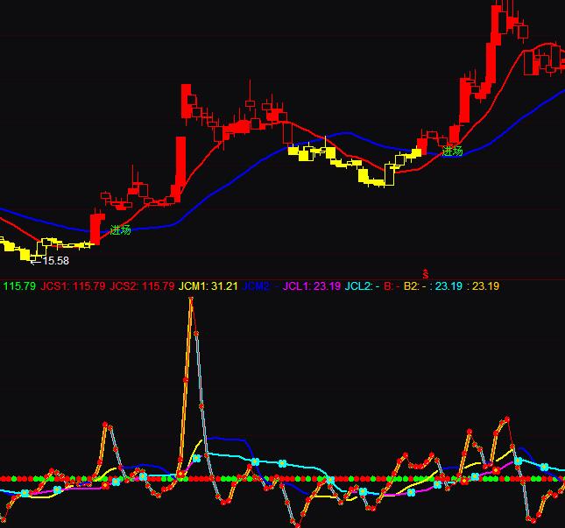This screenshot has width=565, height=528.
Task: Click the red S marker above the indicator row
Action: (426, 274)
